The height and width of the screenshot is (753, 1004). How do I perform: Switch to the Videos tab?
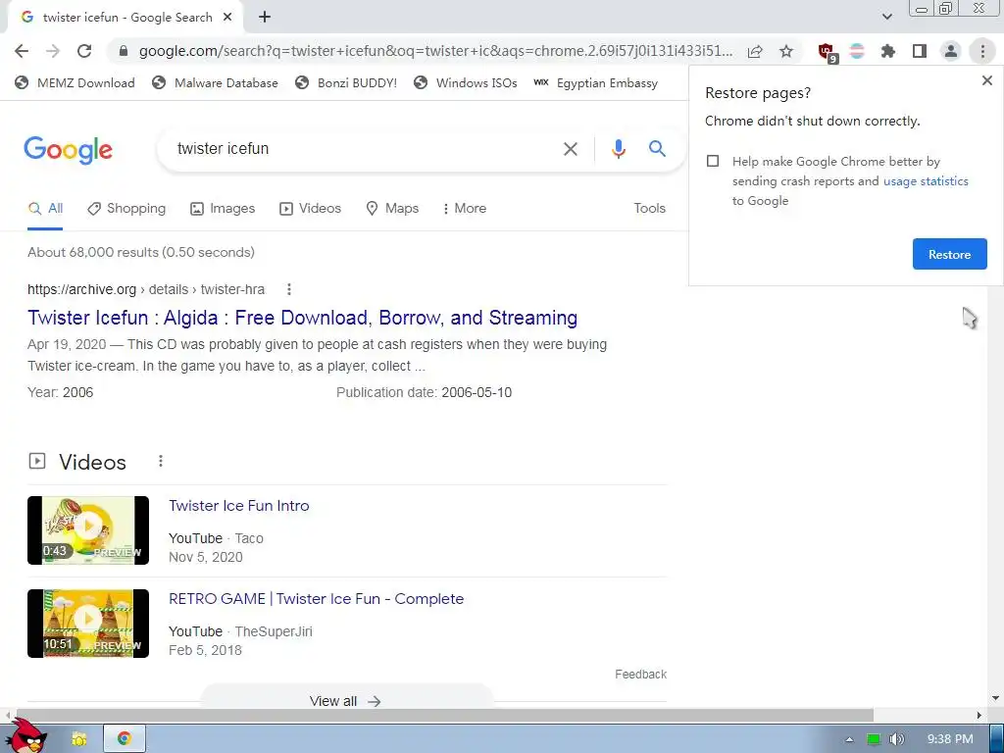click(x=311, y=209)
